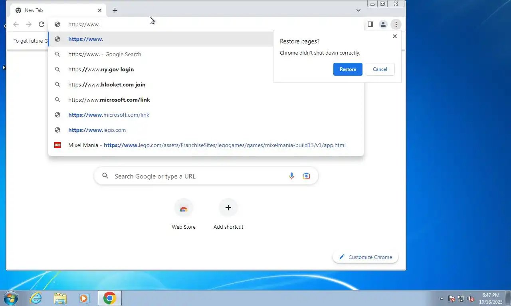The image size is (511, 306).
Task: Click Customize Chrome button
Action: pos(365,257)
